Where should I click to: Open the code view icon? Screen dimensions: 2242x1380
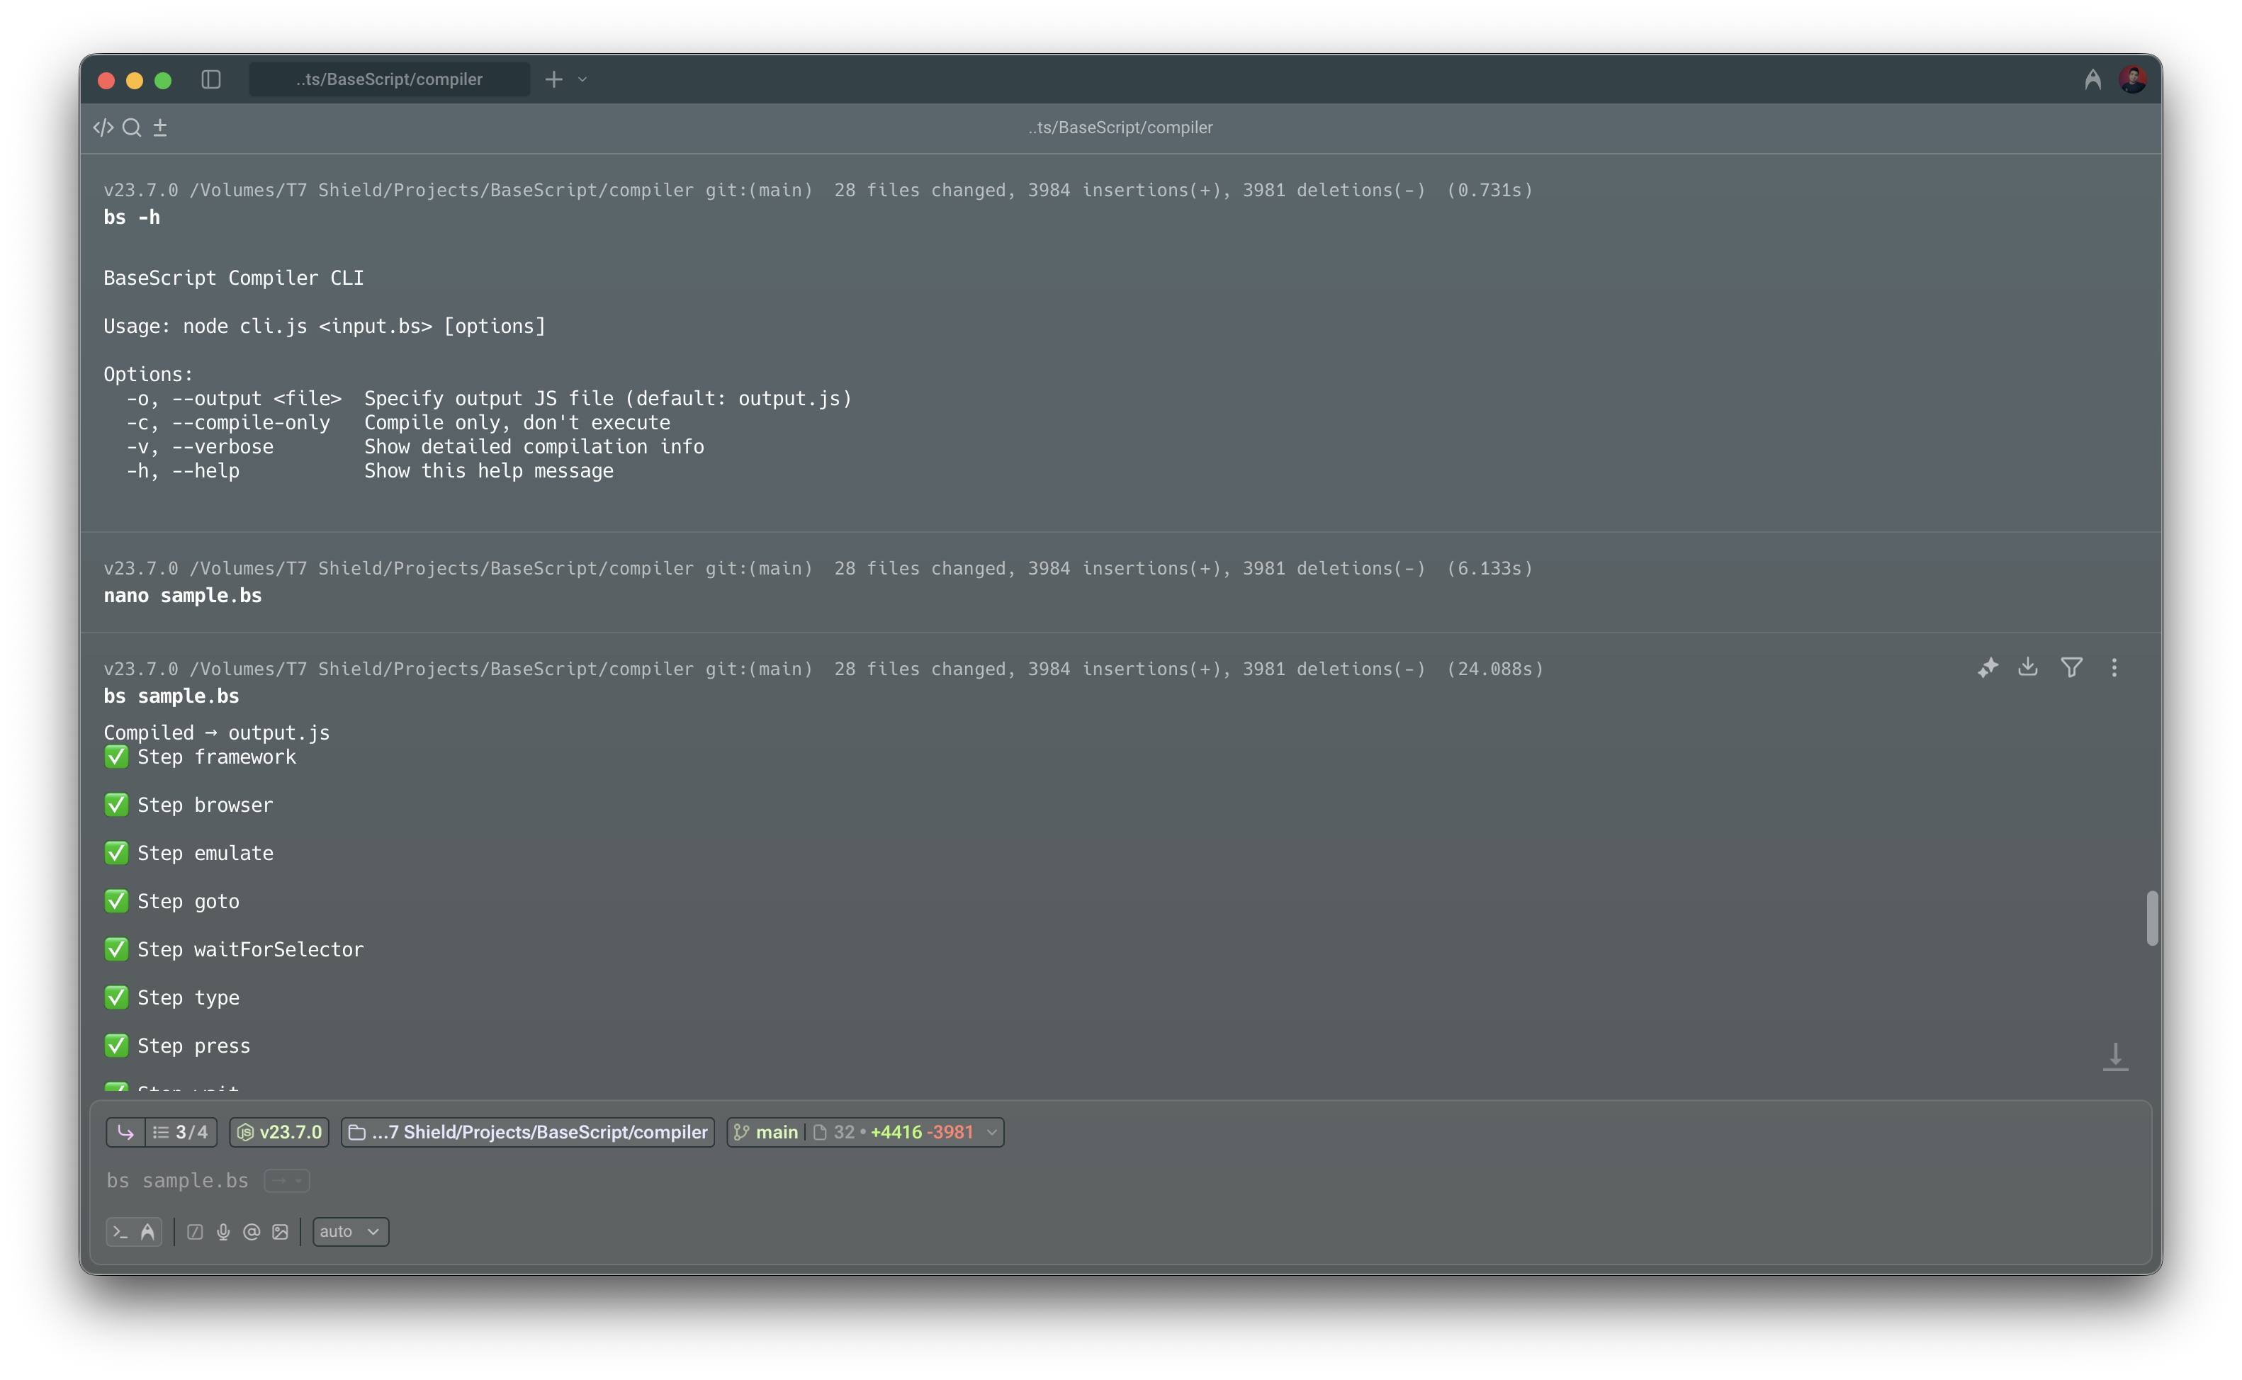pos(103,128)
